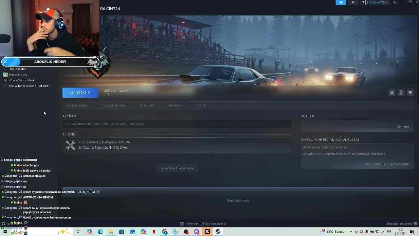Open Discord icon on taskbar
Screen dimensions: 419x236
(x=196, y=232)
